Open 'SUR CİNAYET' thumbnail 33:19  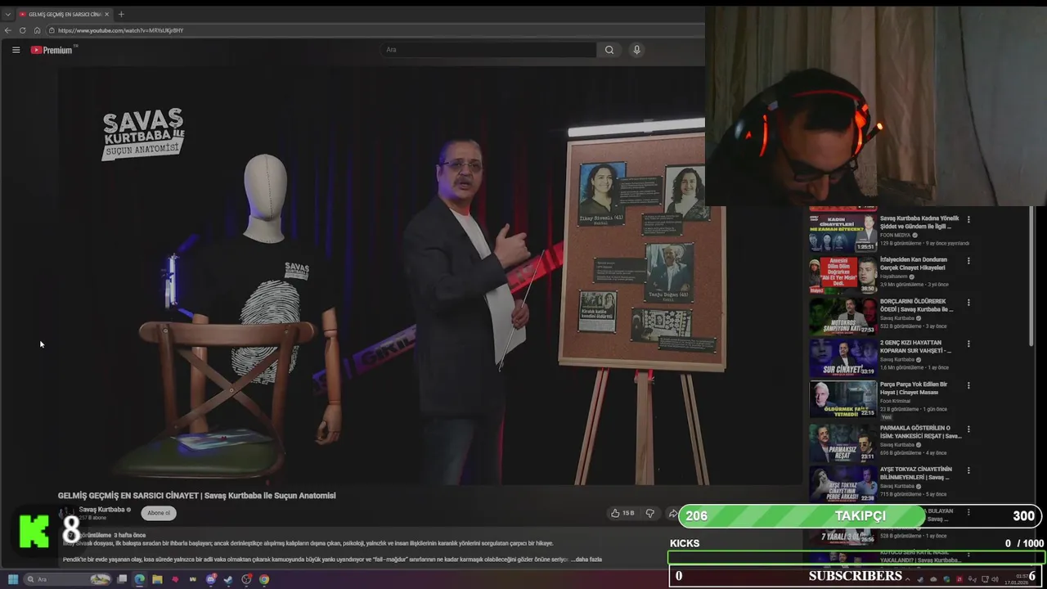(x=843, y=358)
